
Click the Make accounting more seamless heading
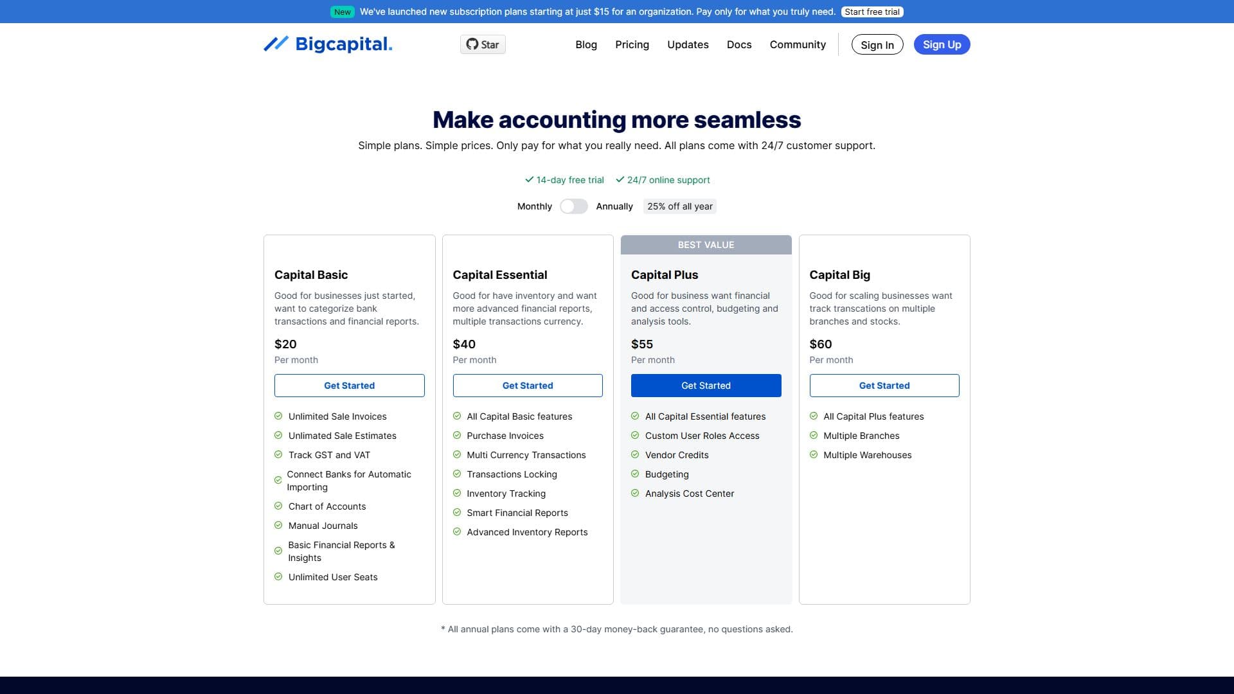[x=617, y=120]
